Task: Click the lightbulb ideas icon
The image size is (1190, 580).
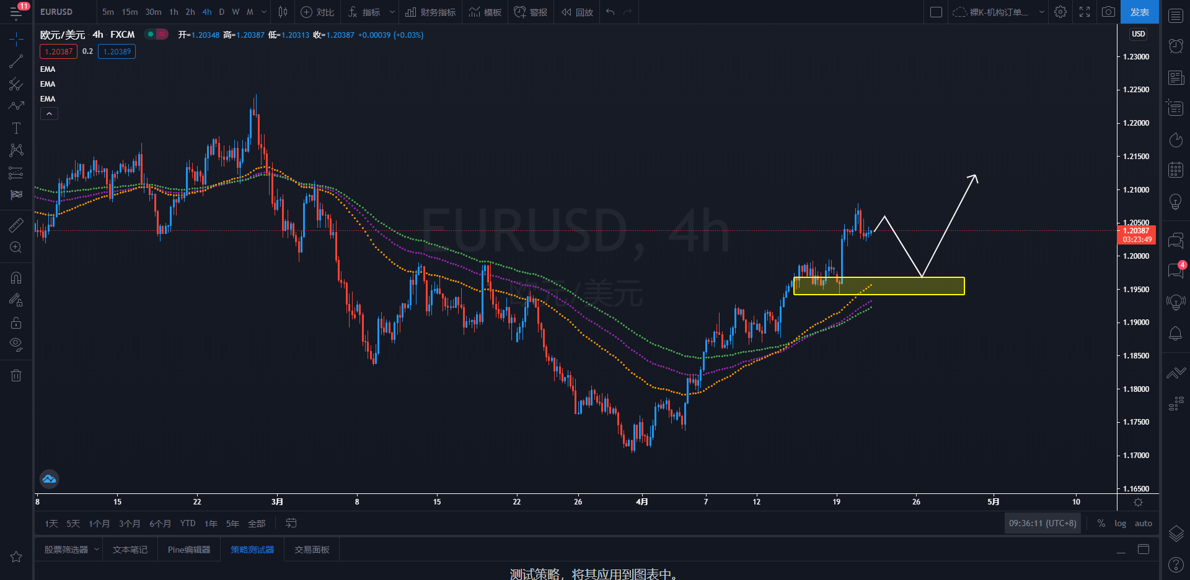Action: coord(1176,202)
